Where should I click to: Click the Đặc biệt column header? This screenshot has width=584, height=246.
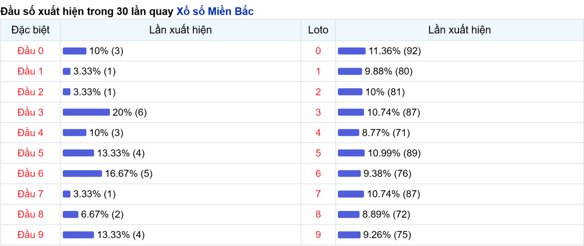click(x=30, y=30)
